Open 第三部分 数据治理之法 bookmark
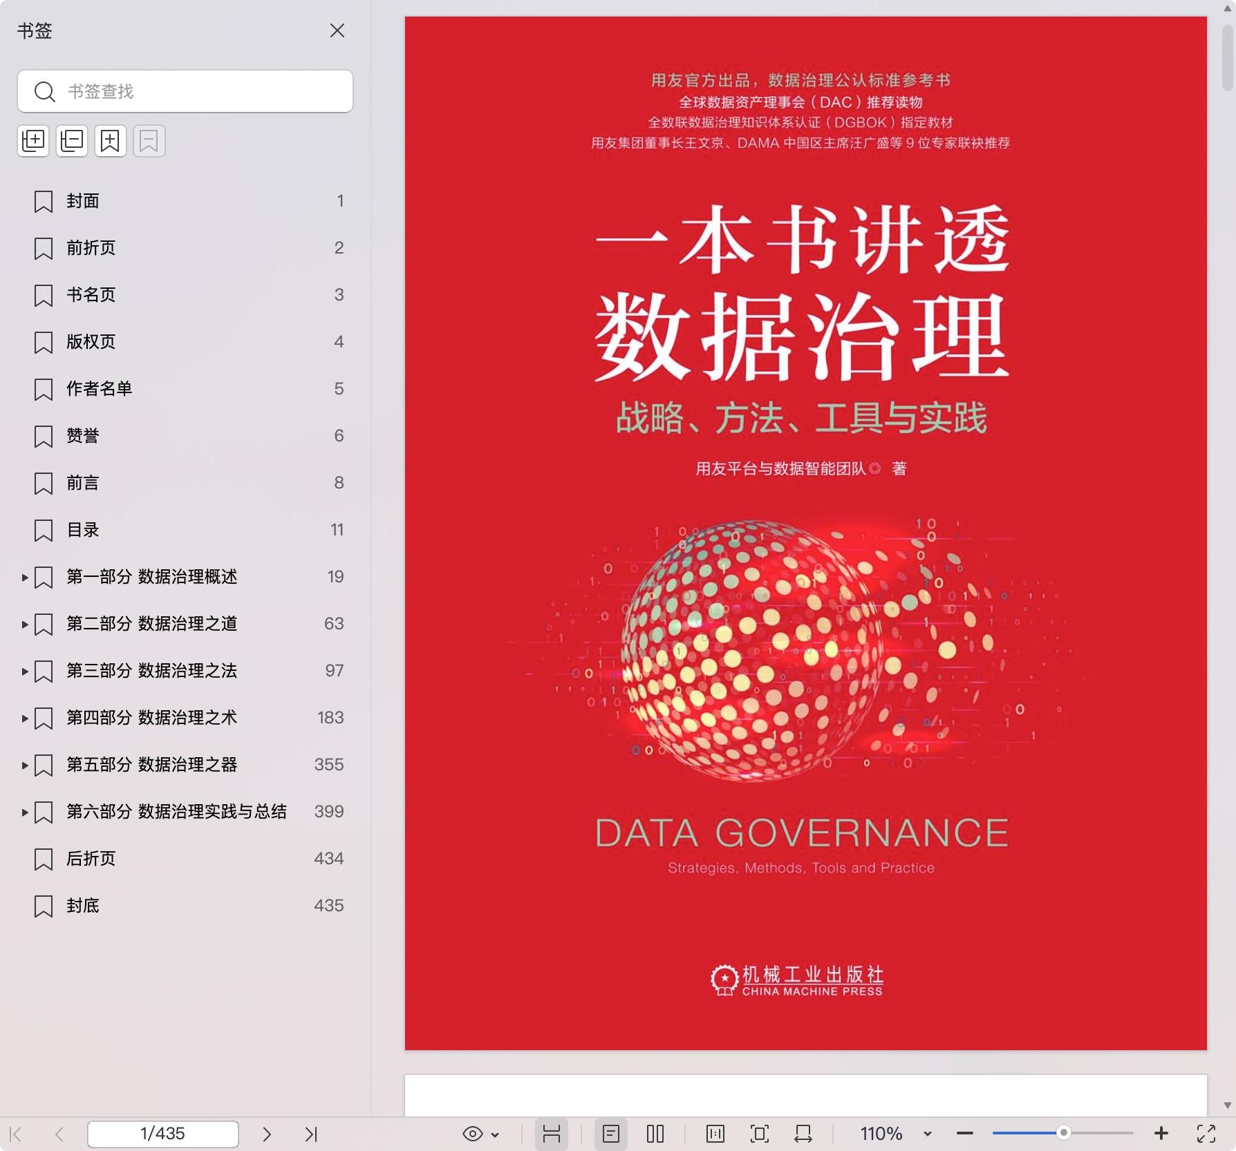 [x=151, y=671]
